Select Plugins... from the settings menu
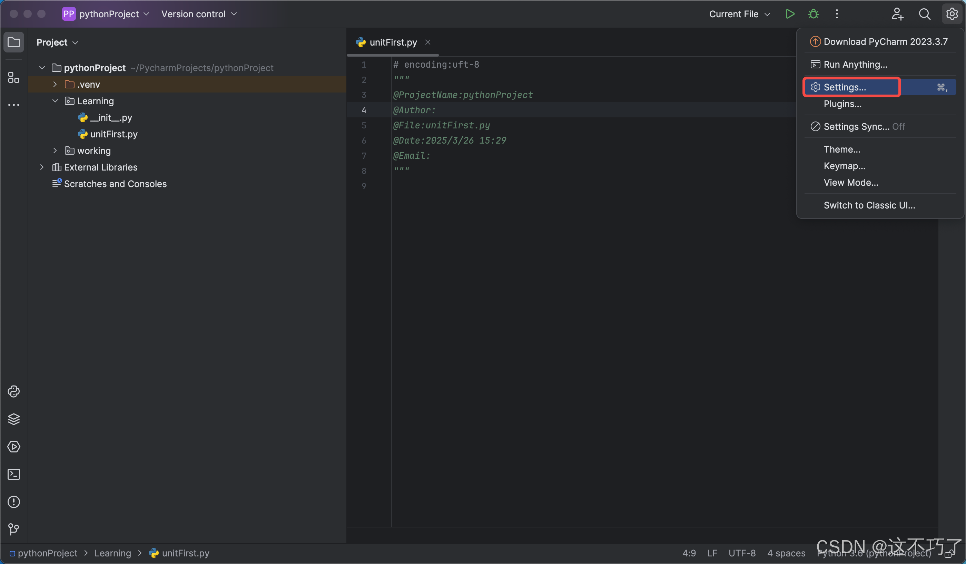 pyautogui.click(x=842, y=104)
